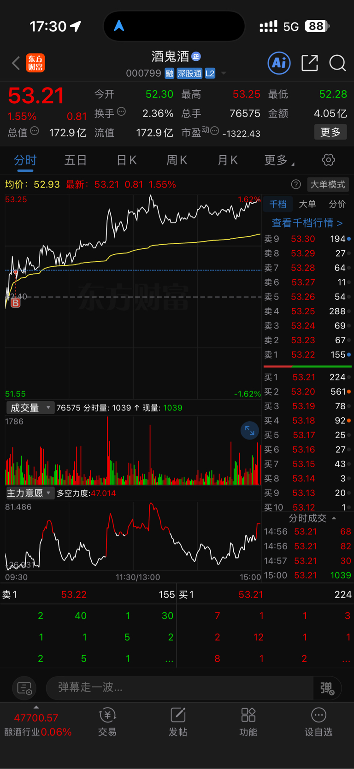This screenshot has width=354, height=769.
Task: Tap the 更多 button beside 金额
Action: point(330,132)
